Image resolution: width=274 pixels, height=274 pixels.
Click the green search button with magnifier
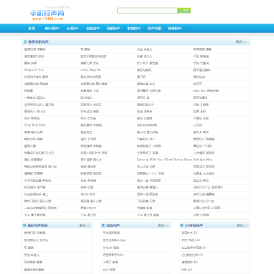pyautogui.click(x=184, y=11)
